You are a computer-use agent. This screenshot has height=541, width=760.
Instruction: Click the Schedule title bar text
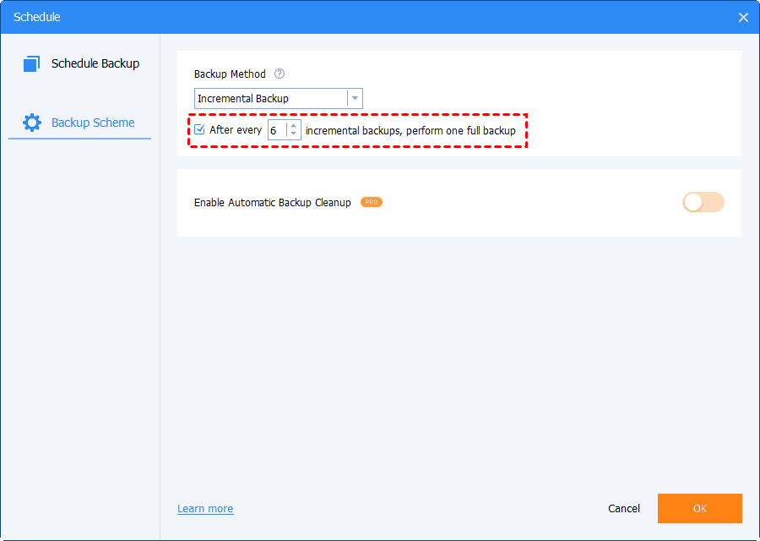coord(37,17)
